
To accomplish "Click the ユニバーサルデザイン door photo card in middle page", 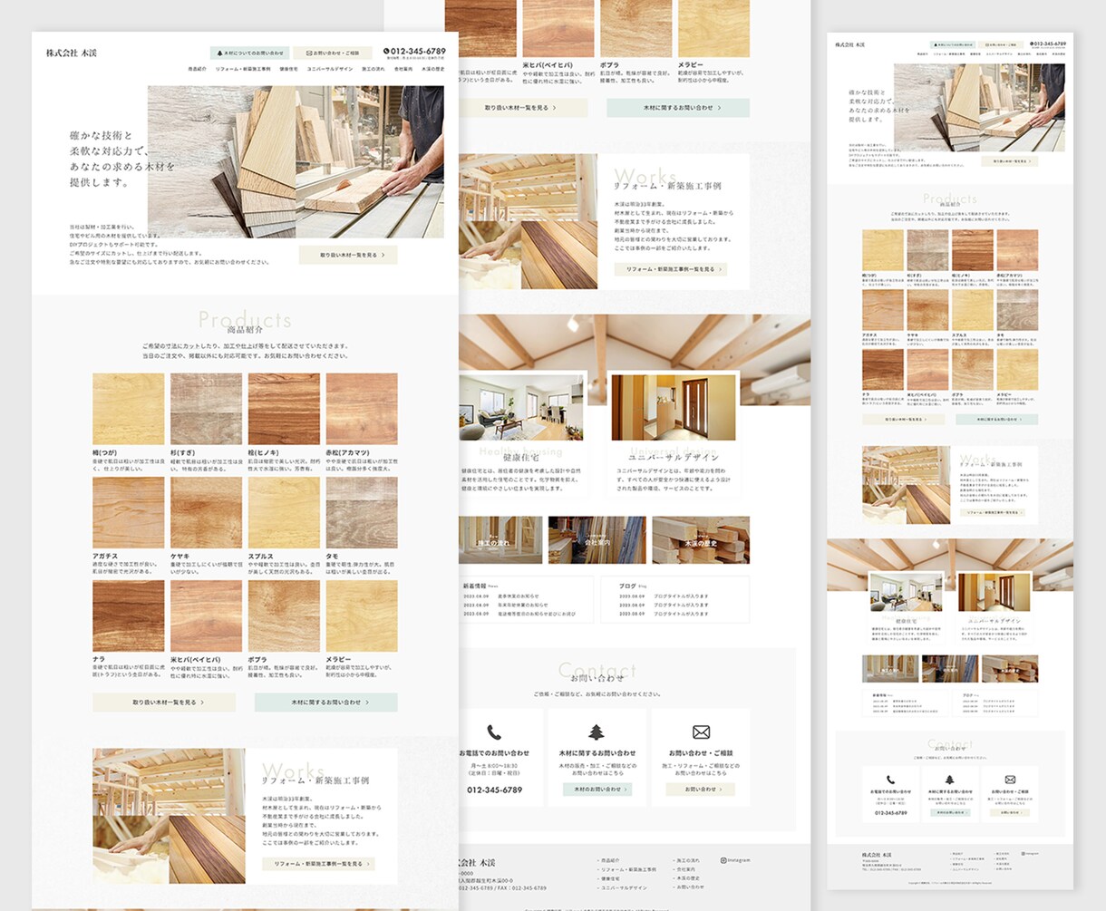I will (674, 408).
